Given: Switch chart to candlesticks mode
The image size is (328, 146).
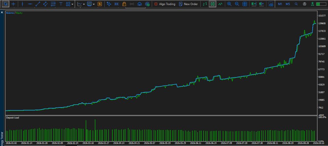Looking at the screenshot, I should coord(213,4).
